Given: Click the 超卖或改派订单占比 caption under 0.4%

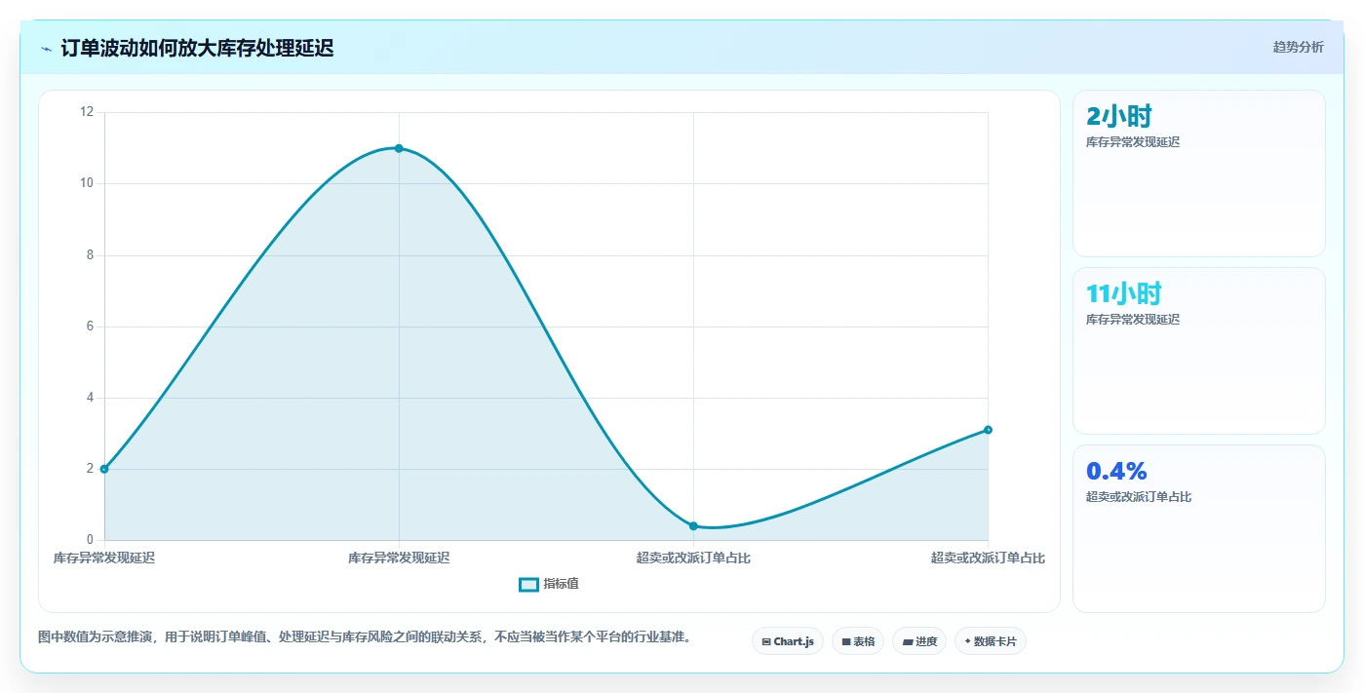Looking at the screenshot, I should [x=1139, y=497].
